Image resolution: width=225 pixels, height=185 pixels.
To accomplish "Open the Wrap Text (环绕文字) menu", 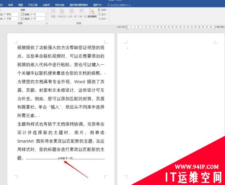I will [62, 14].
